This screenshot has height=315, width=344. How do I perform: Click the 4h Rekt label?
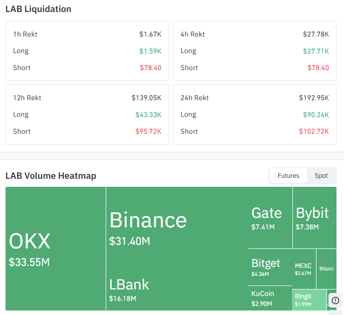[193, 34]
